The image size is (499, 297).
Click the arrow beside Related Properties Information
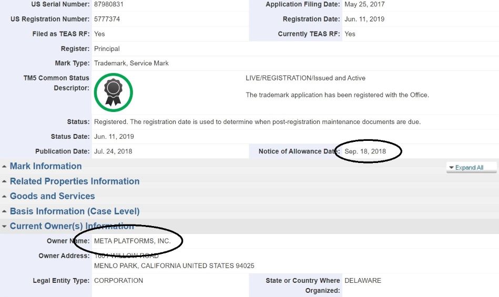tap(4, 182)
